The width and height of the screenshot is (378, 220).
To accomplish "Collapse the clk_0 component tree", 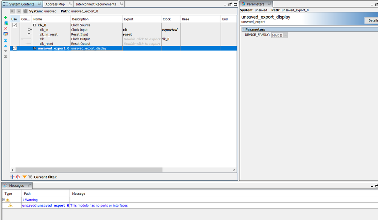I will tap(34, 25).
